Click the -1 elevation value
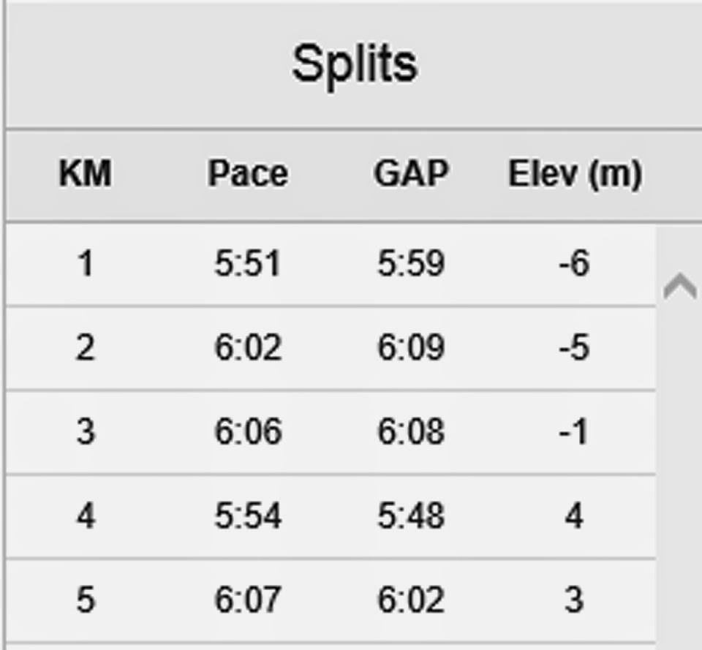The height and width of the screenshot is (650, 702). pyautogui.click(x=574, y=432)
